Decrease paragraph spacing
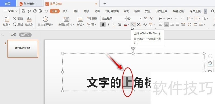215x104 pixels. pyautogui.click(x=195, y=24)
